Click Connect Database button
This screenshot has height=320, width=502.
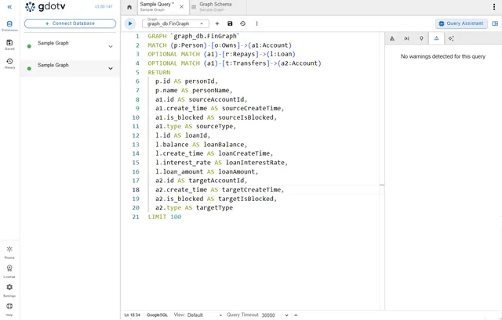[70, 23]
